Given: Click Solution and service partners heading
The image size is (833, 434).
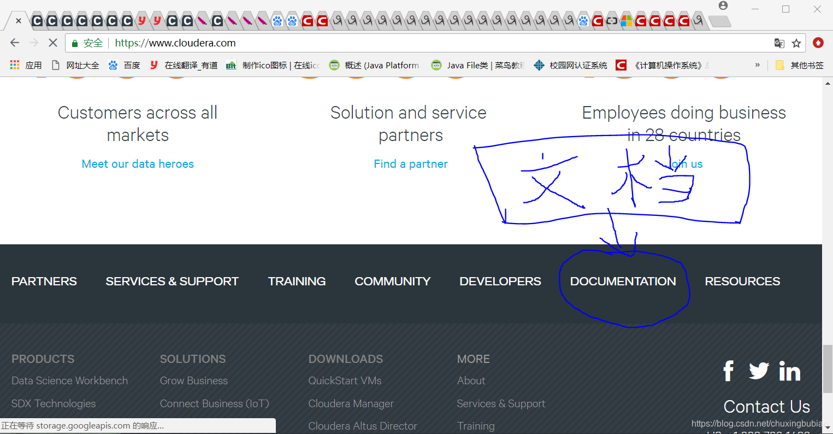Looking at the screenshot, I should coord(409,124).
